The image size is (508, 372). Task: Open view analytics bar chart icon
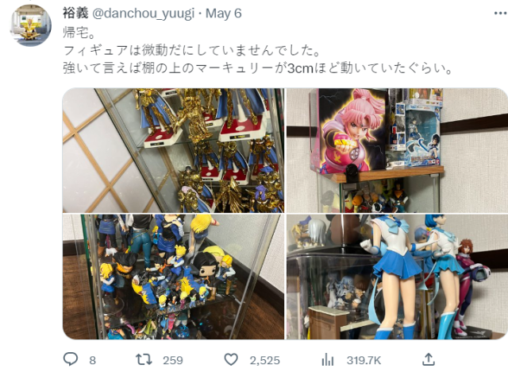point(328,359)
